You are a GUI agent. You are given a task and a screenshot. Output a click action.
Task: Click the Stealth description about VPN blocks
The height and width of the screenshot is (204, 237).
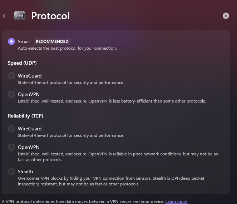111,181
